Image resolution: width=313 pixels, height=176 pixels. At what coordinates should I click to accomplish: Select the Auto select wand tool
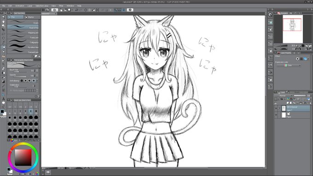coord(3,38)
